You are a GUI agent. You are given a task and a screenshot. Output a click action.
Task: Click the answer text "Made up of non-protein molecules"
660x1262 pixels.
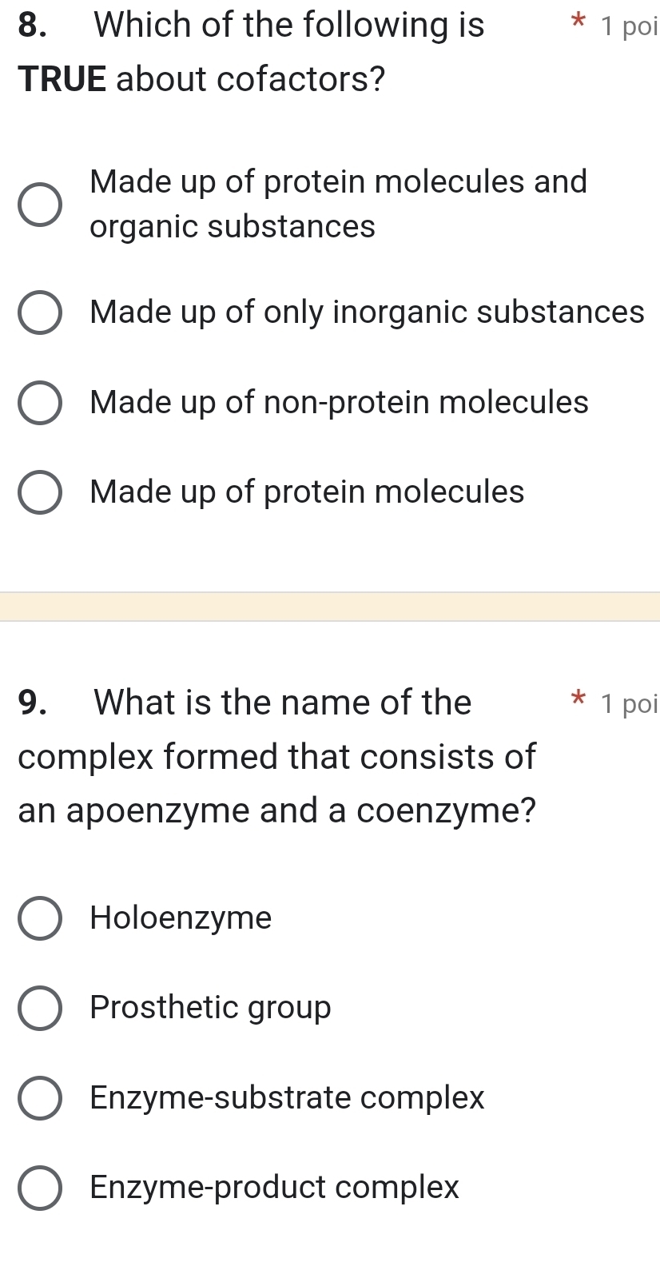(x=339, y=402)
